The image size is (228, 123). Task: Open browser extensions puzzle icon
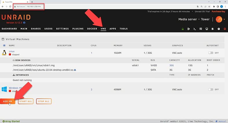[x=214, y=7]
